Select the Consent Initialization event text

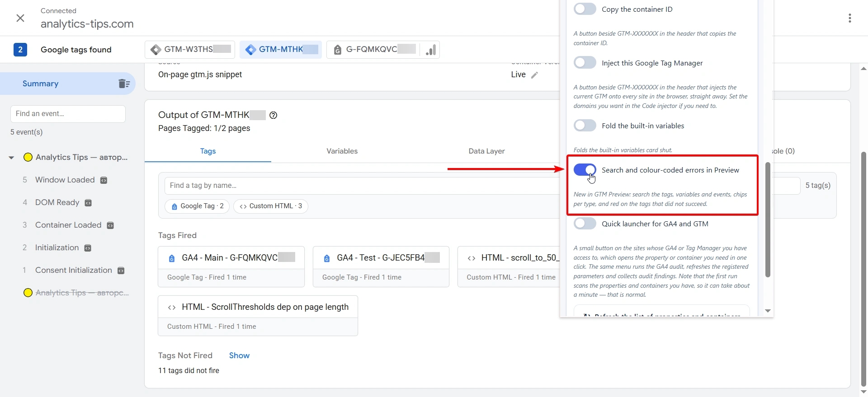(x=74, y=271)
